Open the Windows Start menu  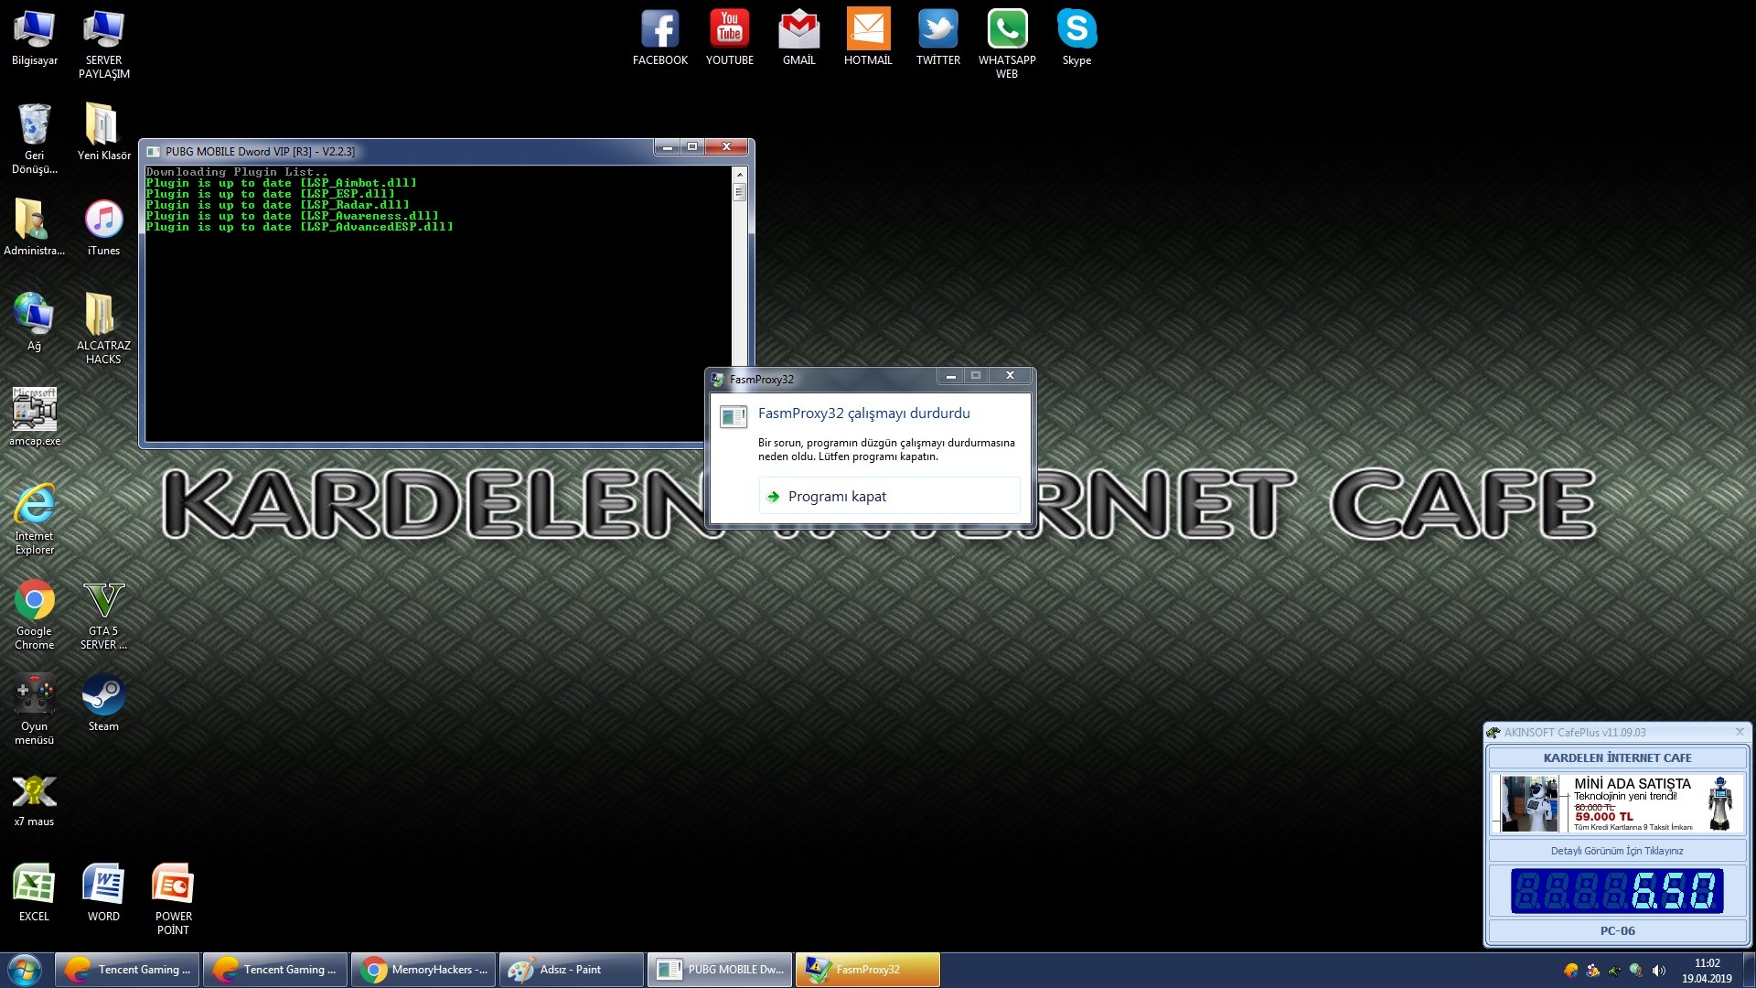click(x=25, y=970)
